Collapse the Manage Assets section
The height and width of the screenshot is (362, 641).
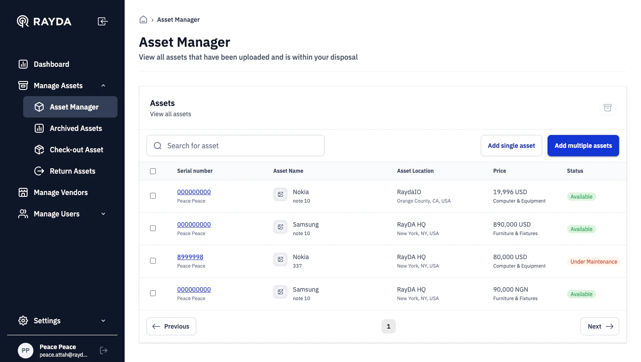(x=103, y=85)
